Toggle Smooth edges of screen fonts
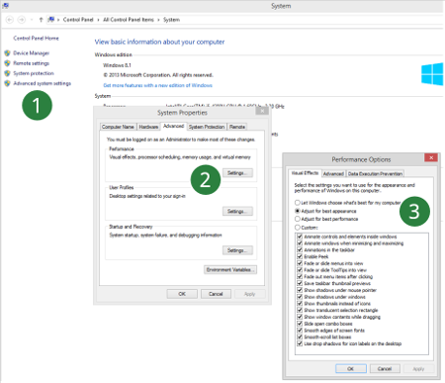Screen dimensions: 445x383 click(300, 330)
